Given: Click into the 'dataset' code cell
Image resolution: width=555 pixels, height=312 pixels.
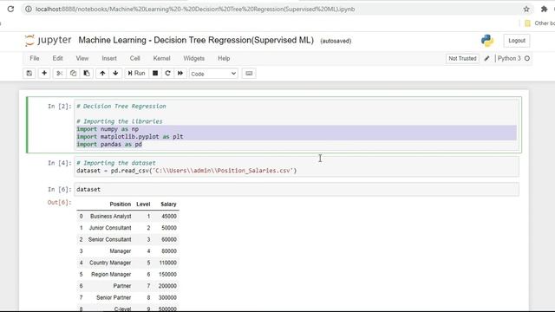Looking at the screenshot, I should (x=297, y=189).
